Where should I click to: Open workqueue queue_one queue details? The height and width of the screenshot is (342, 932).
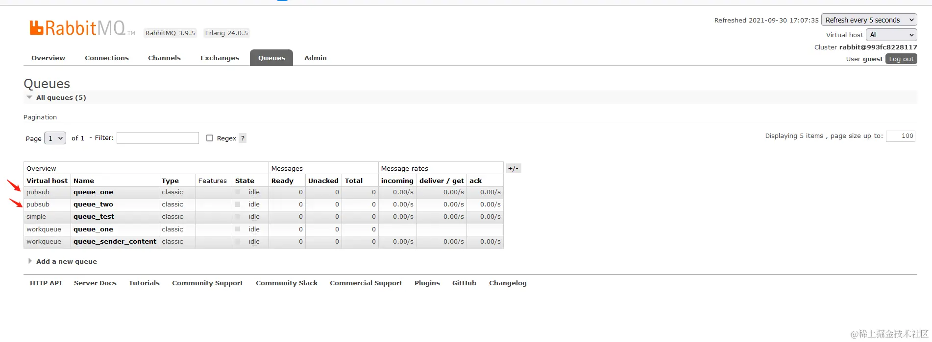click(x=93, y=229)
